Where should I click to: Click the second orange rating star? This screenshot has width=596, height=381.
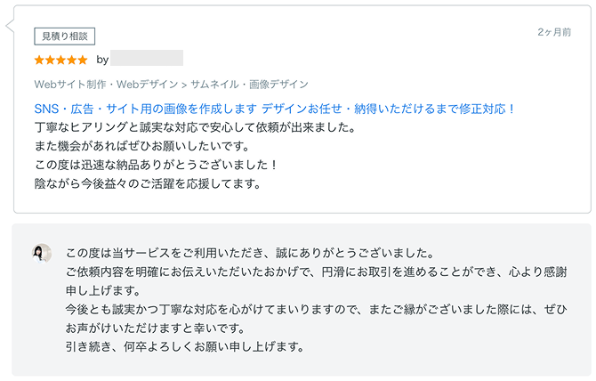(50, 60)
